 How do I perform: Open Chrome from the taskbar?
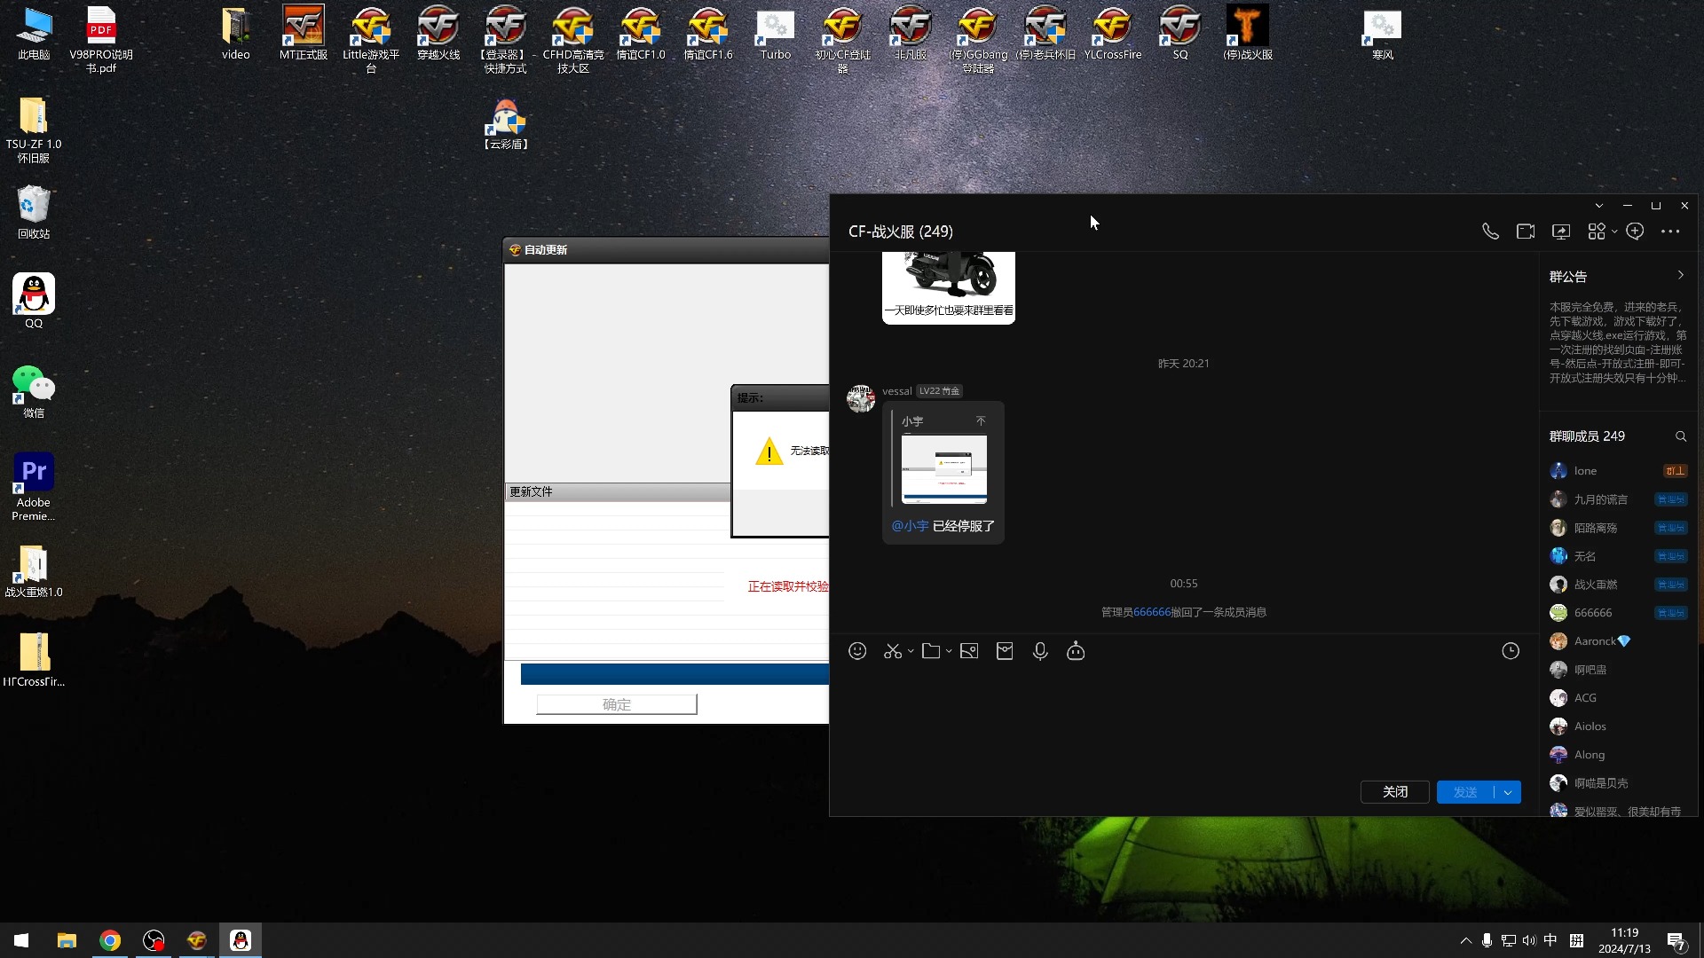(x=110, y=940)
